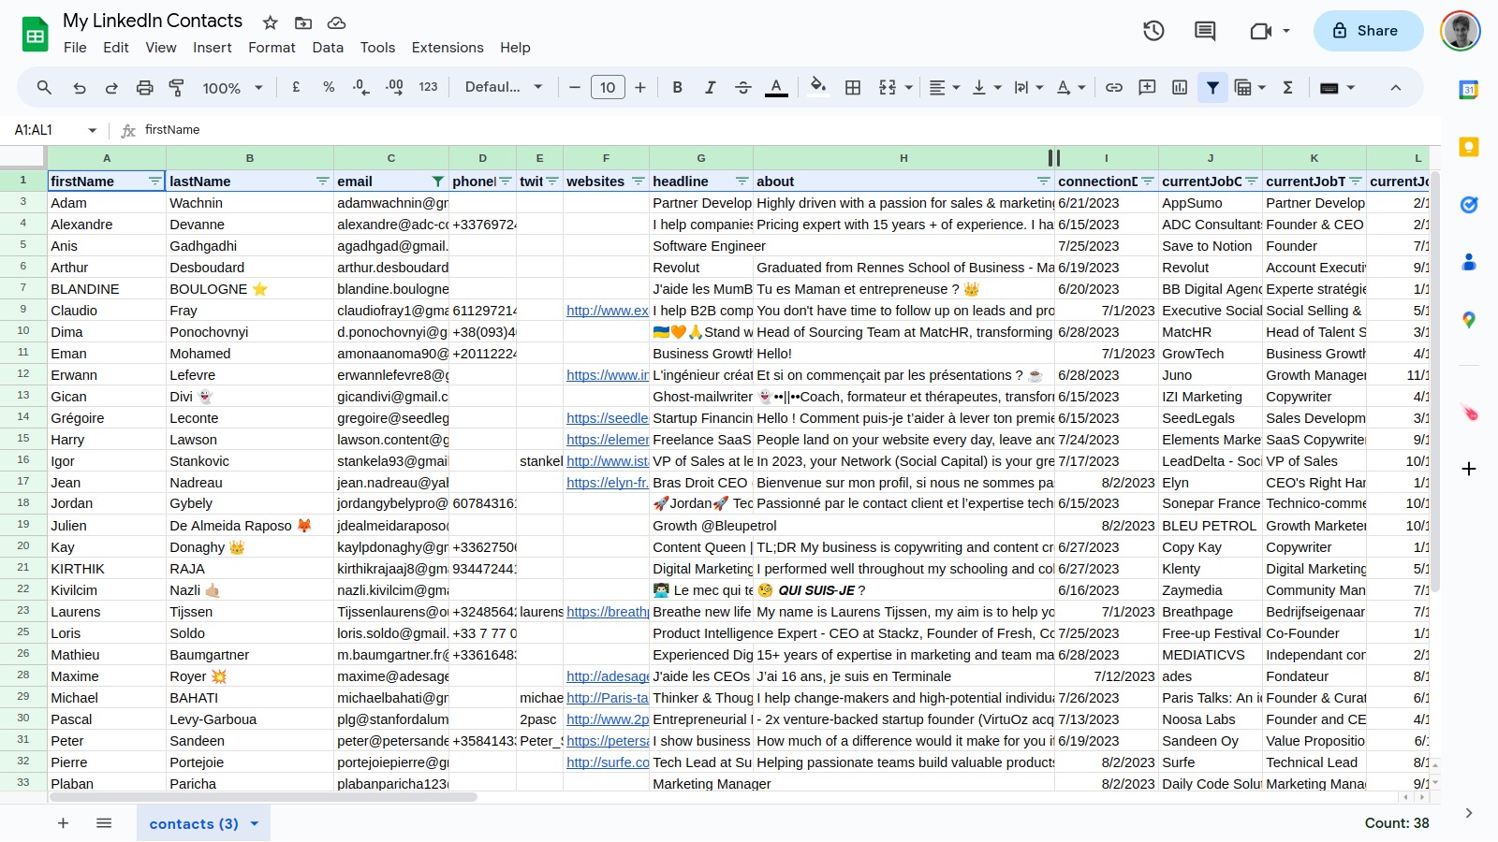Open more number formats 123 dropdown
The height and width of the screenshot is (842, 1498).
[x=428, y=87]
